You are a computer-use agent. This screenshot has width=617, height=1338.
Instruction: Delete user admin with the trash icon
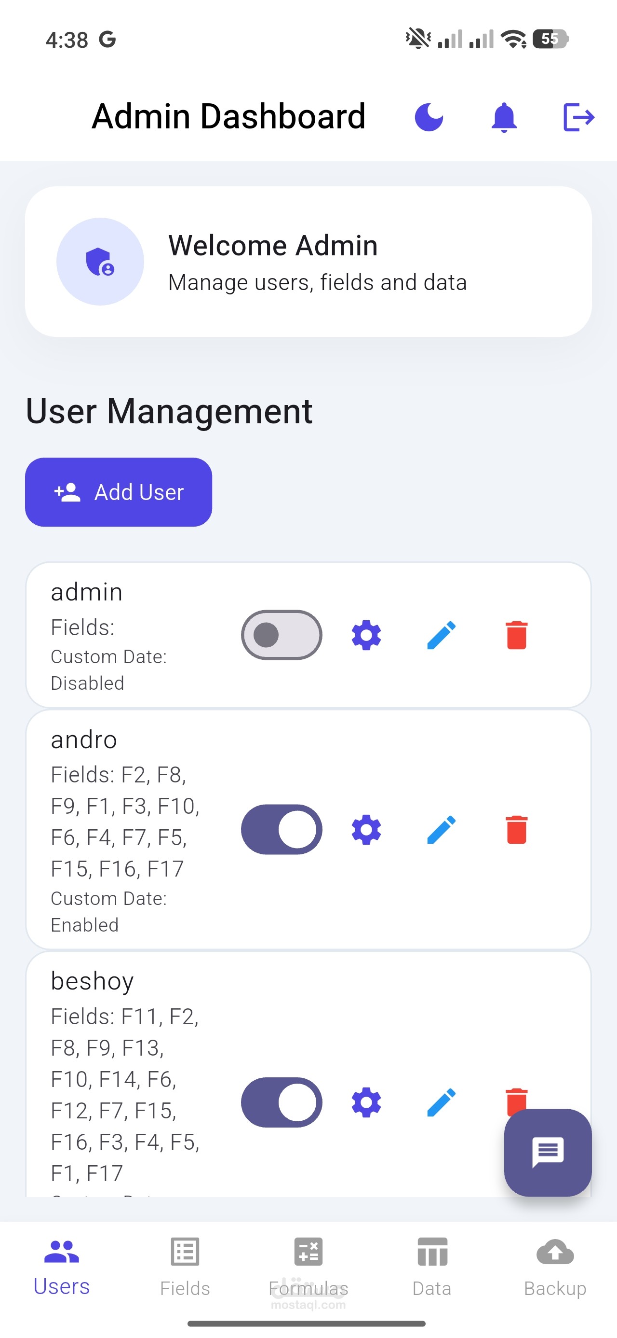pyautogui.click(x=516, y=635)
